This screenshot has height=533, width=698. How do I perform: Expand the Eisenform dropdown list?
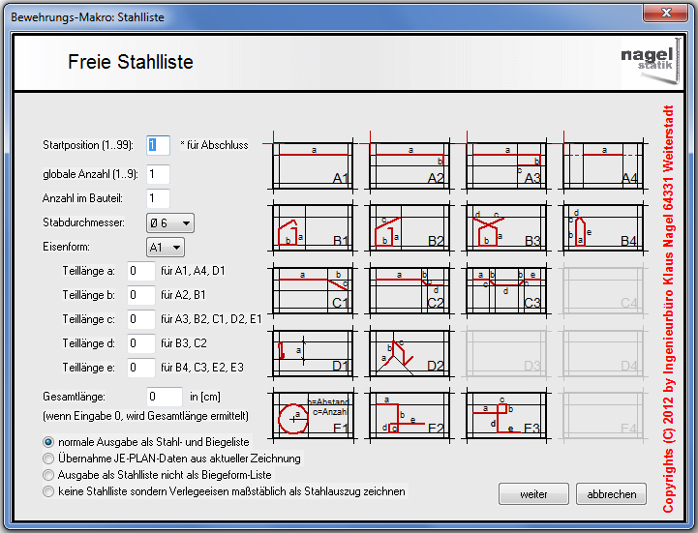[164, 247]
